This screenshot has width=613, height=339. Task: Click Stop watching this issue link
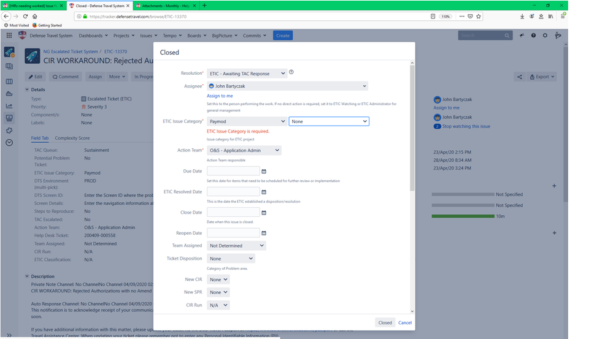(466, 126)
